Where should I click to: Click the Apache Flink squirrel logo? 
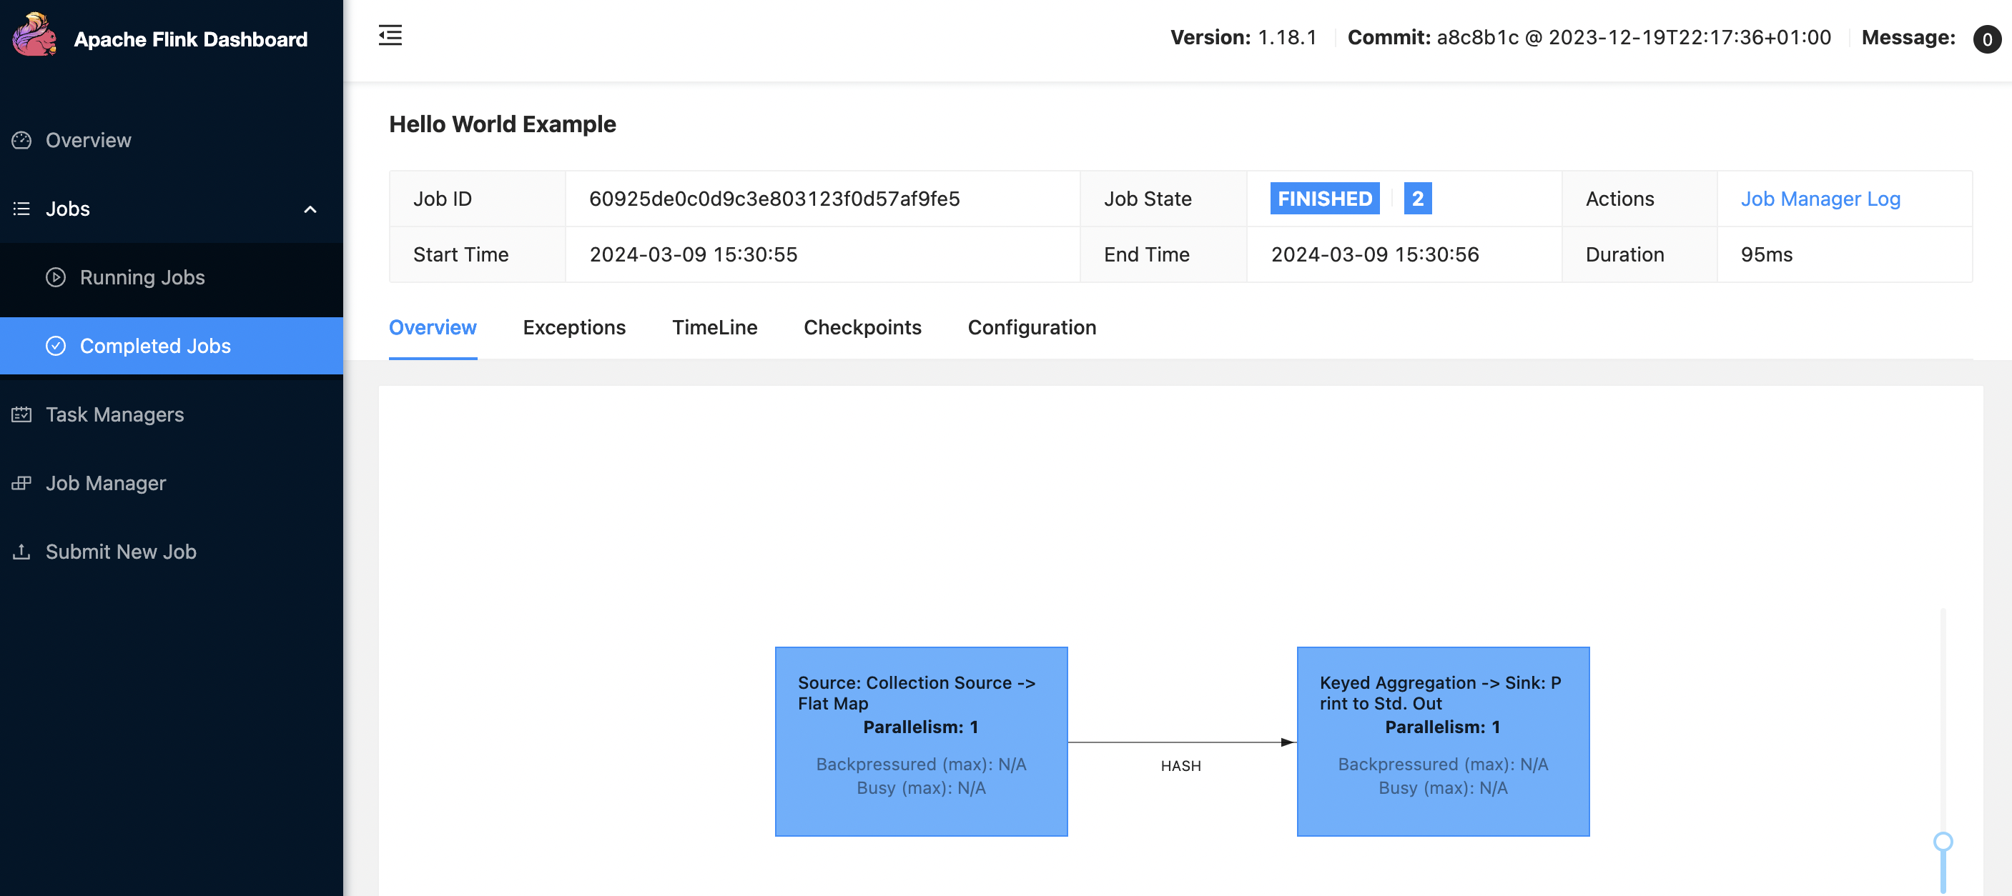click(34, 35)
